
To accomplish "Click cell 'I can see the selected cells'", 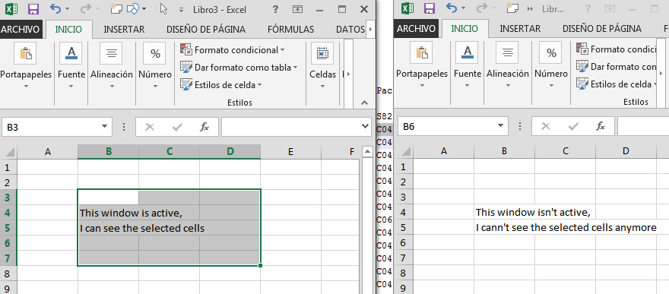I will pyautogui.click(x=109, y=228).
